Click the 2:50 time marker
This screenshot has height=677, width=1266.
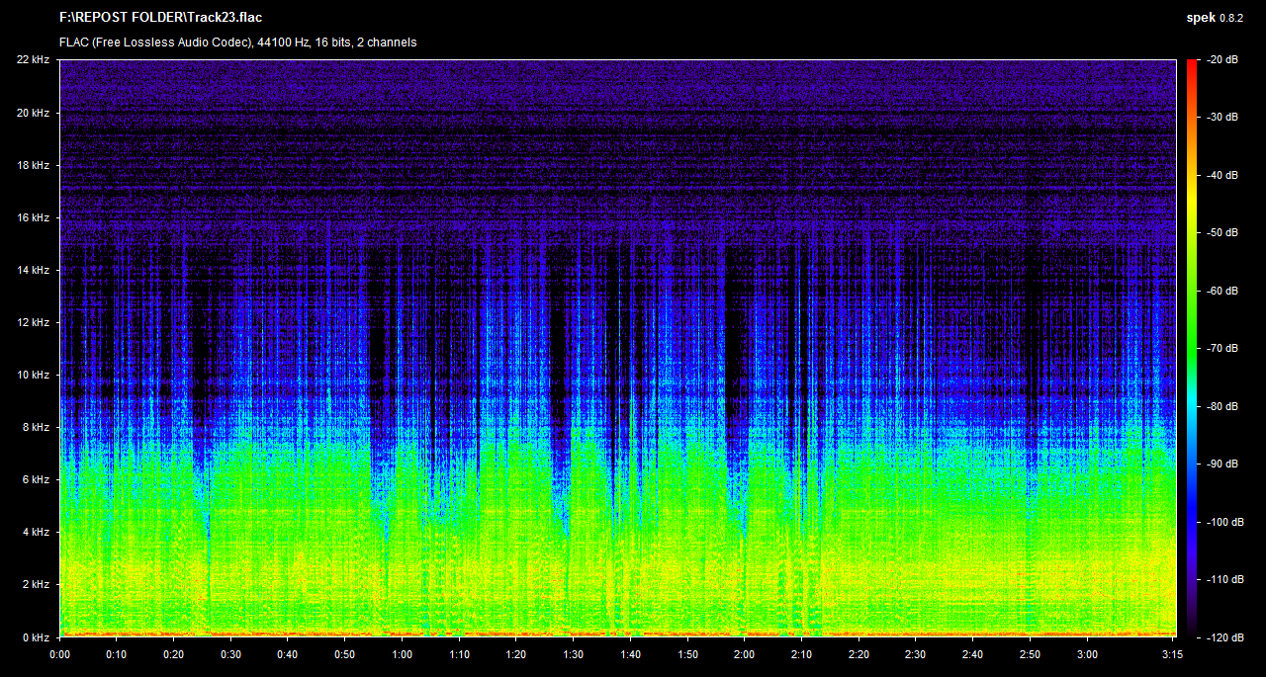pos(1030,654)
